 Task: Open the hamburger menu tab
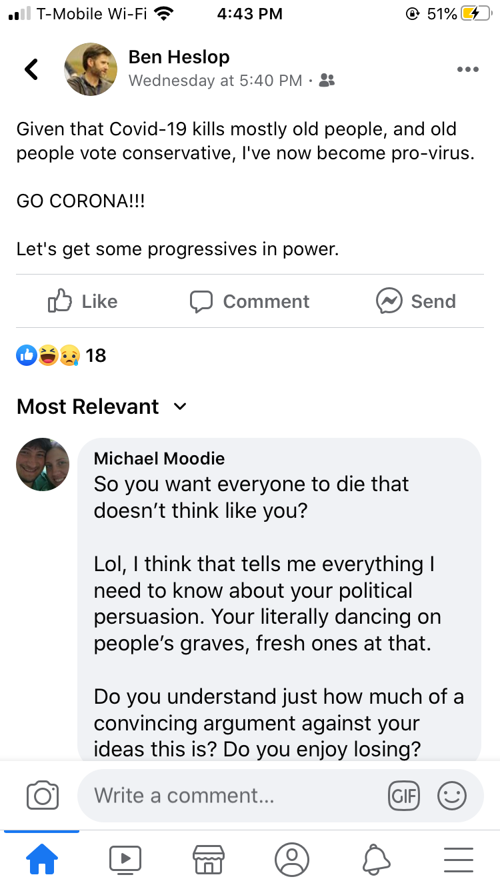(458, 860)
